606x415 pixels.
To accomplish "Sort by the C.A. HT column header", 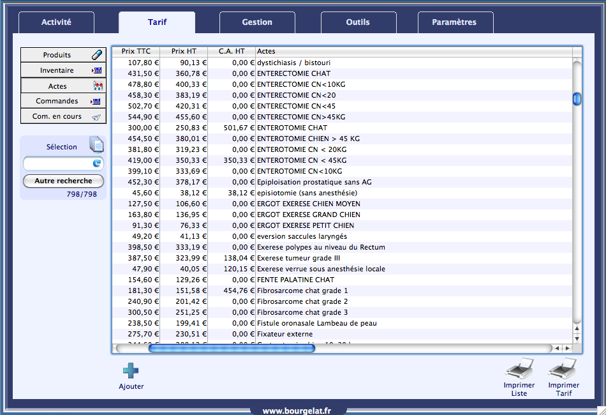I will [x=232, y=51].
